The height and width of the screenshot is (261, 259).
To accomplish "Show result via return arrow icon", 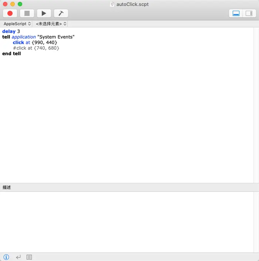I will (x=18, y=257).
